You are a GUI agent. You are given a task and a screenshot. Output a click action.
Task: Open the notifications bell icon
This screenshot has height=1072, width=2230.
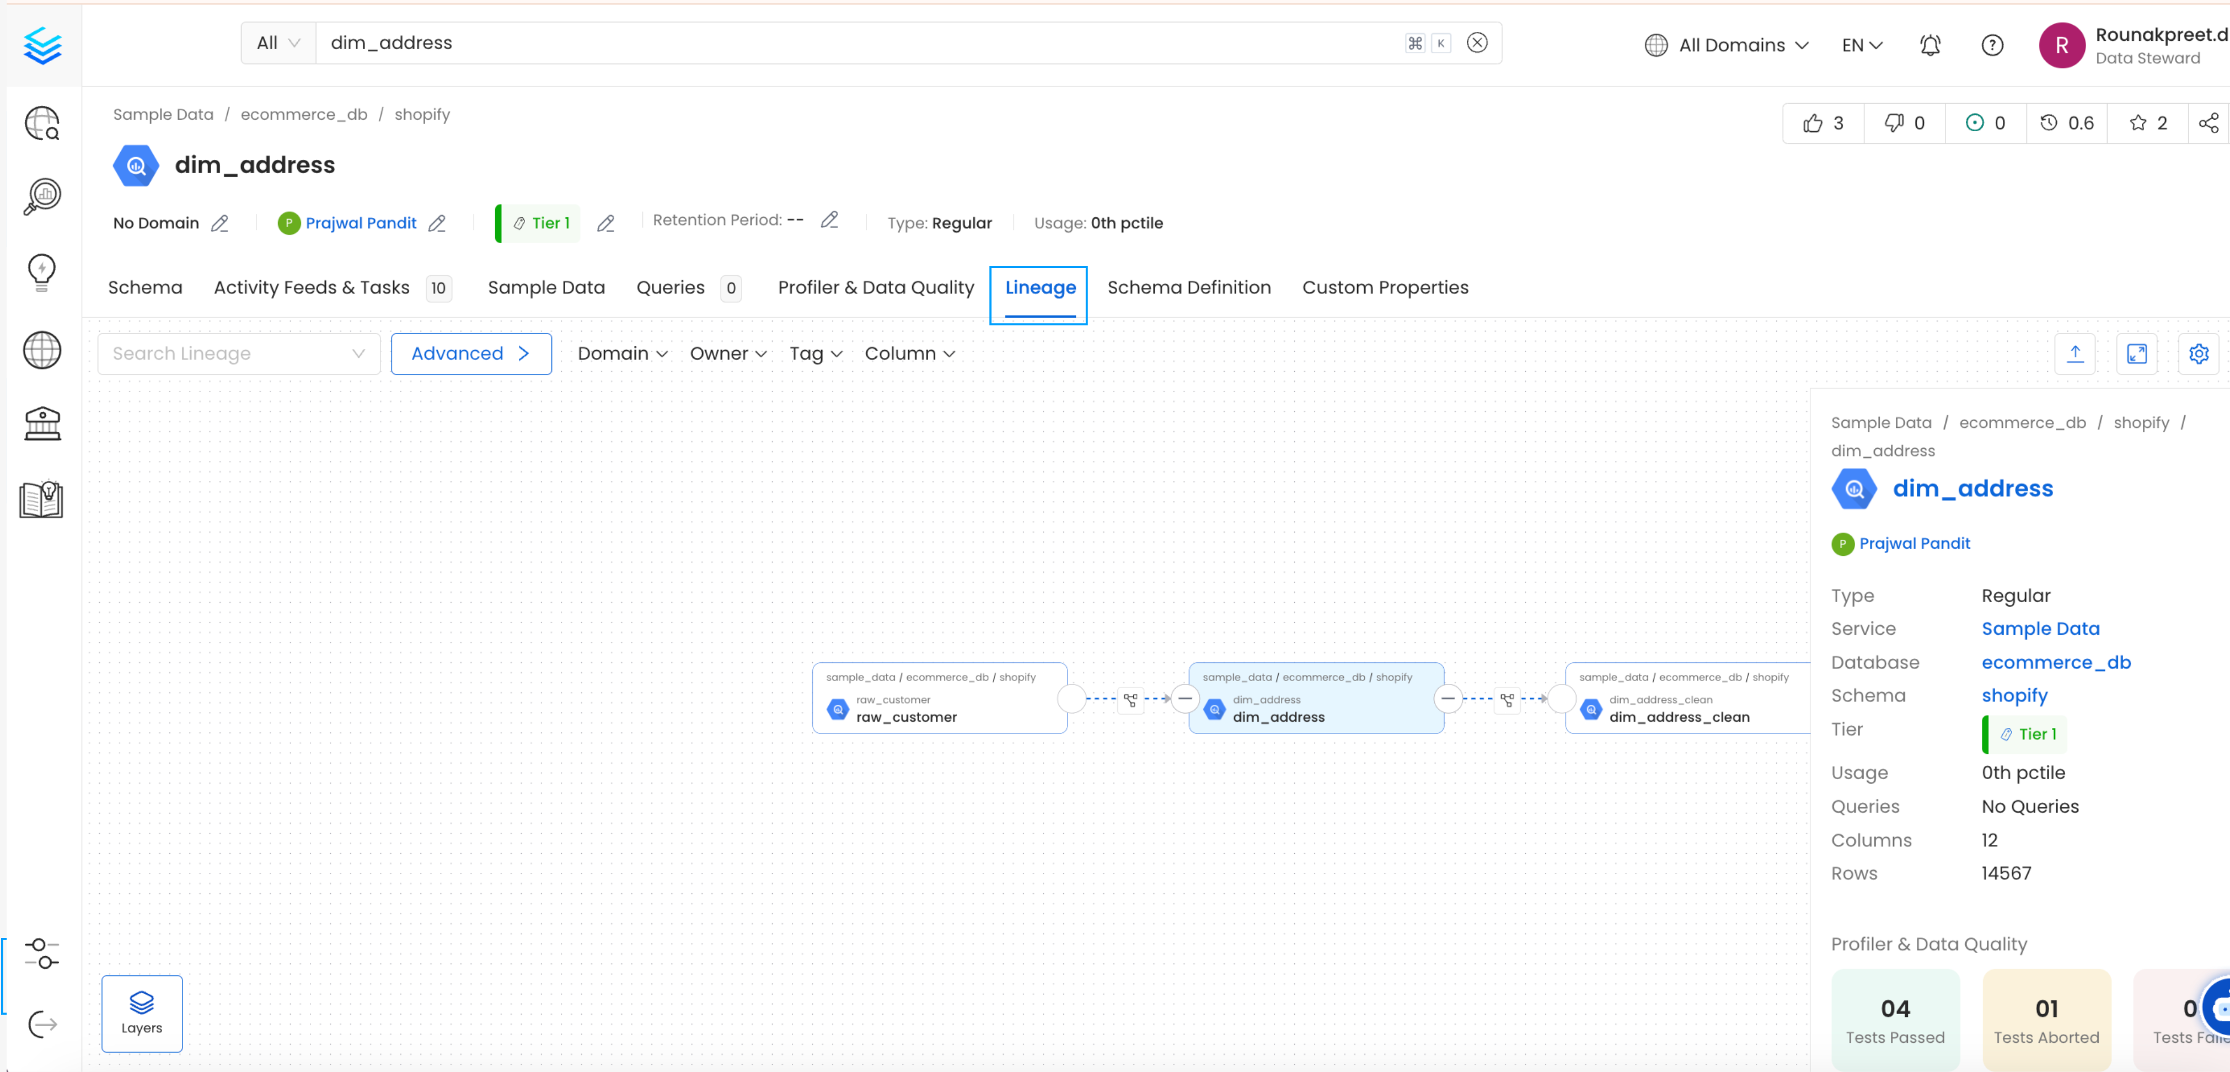[1929, 45]
